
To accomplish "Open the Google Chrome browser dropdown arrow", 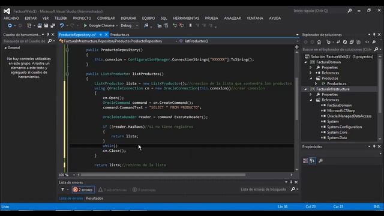I will 117,25.
